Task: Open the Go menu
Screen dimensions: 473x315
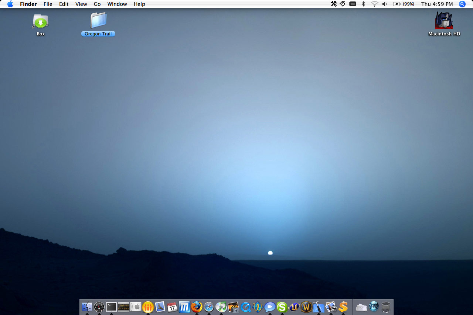Action: tap(97, 4)
